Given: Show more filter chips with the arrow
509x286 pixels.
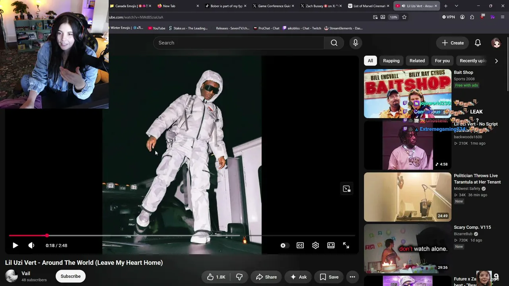Looking at the screenshot, I should 496,61.
